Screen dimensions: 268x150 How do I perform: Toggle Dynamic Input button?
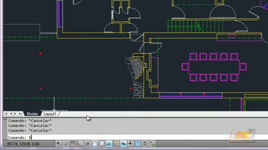pyautogui.click(x=123, y=144)
